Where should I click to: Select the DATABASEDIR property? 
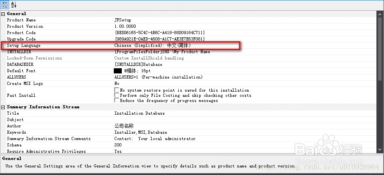pyautogui.click(x=20, y=64)
